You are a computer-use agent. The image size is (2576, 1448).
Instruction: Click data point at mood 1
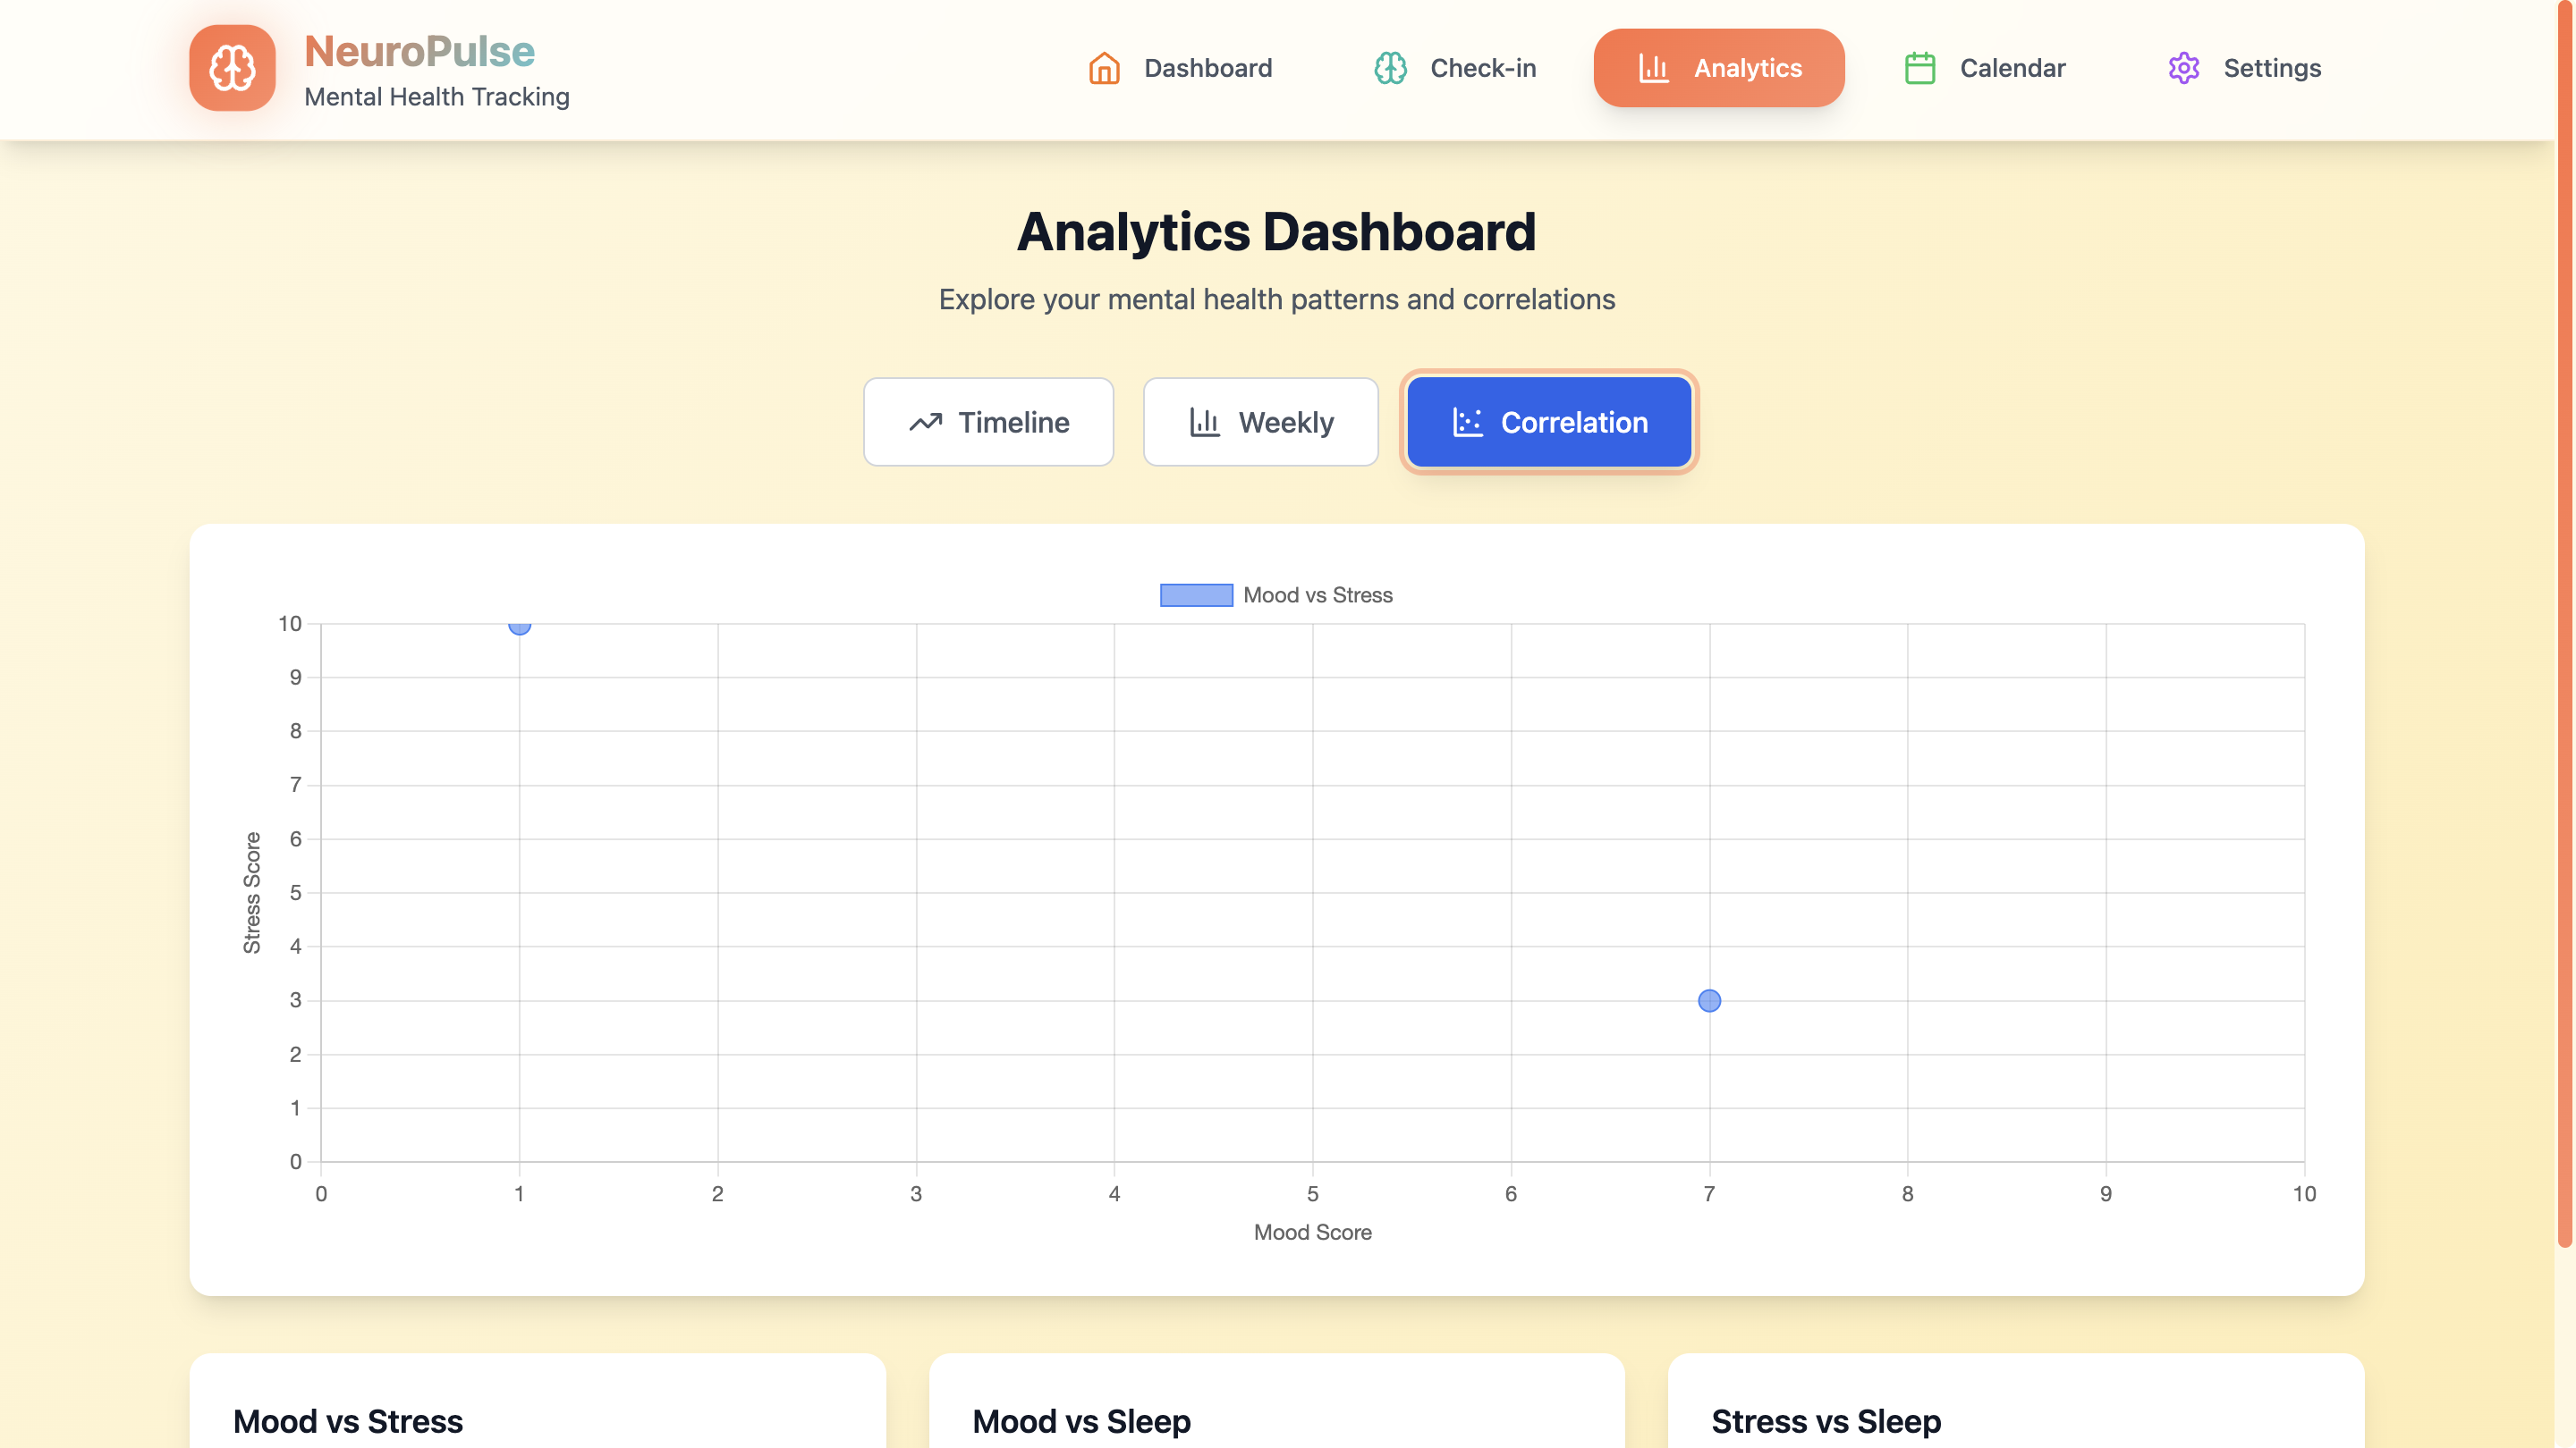pyautogui.click(x=519, y=626)
